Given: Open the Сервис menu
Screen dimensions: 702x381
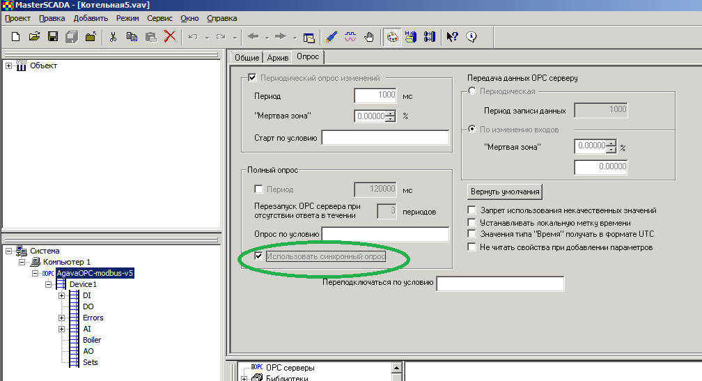Looking at the screenshot, I should click(159, 18).
